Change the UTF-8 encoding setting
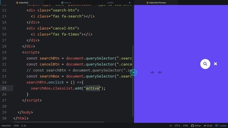 click(x=177, y=126)
